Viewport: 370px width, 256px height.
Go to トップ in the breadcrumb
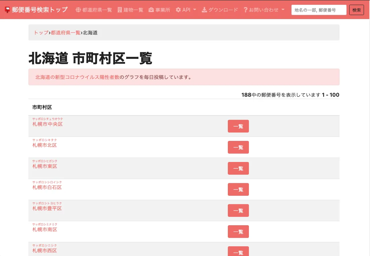(x=41, y=32)
